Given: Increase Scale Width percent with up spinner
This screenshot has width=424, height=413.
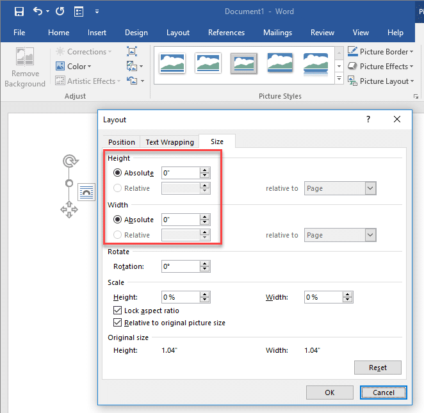Looking at the screenshot, I should (348, 295).
